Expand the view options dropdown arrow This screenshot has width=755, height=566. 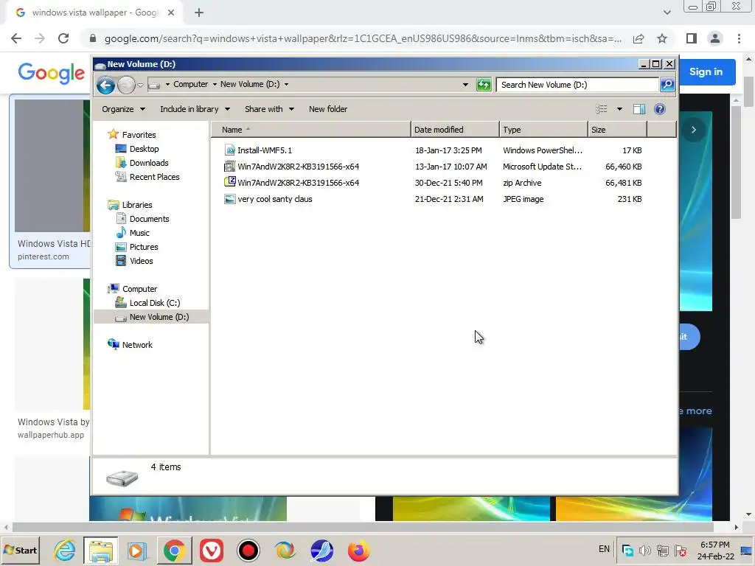click(x=619, y=109)
